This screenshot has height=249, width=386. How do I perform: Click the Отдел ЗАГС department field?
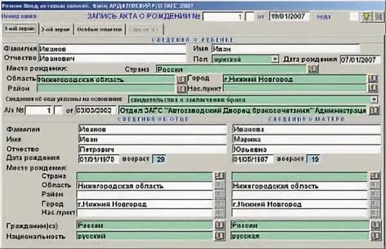243,110
